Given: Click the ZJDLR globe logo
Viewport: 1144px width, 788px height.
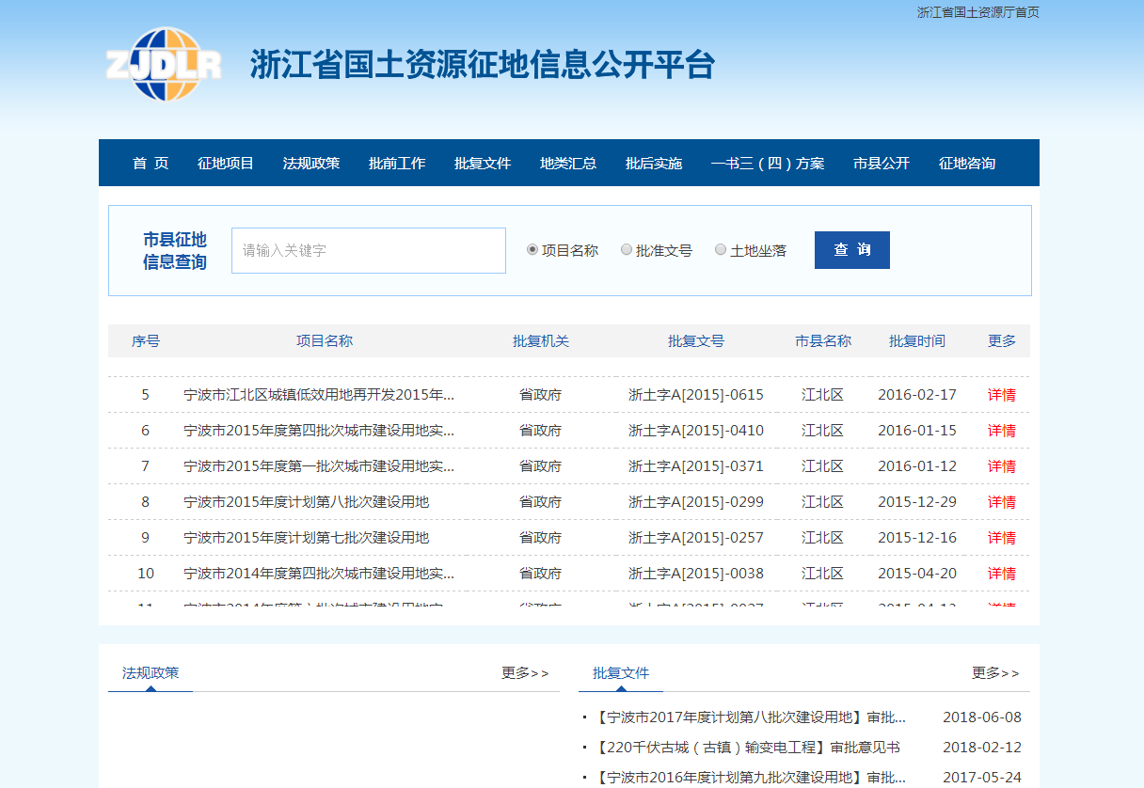Looking at the screenshot, I should coord(164,64).
